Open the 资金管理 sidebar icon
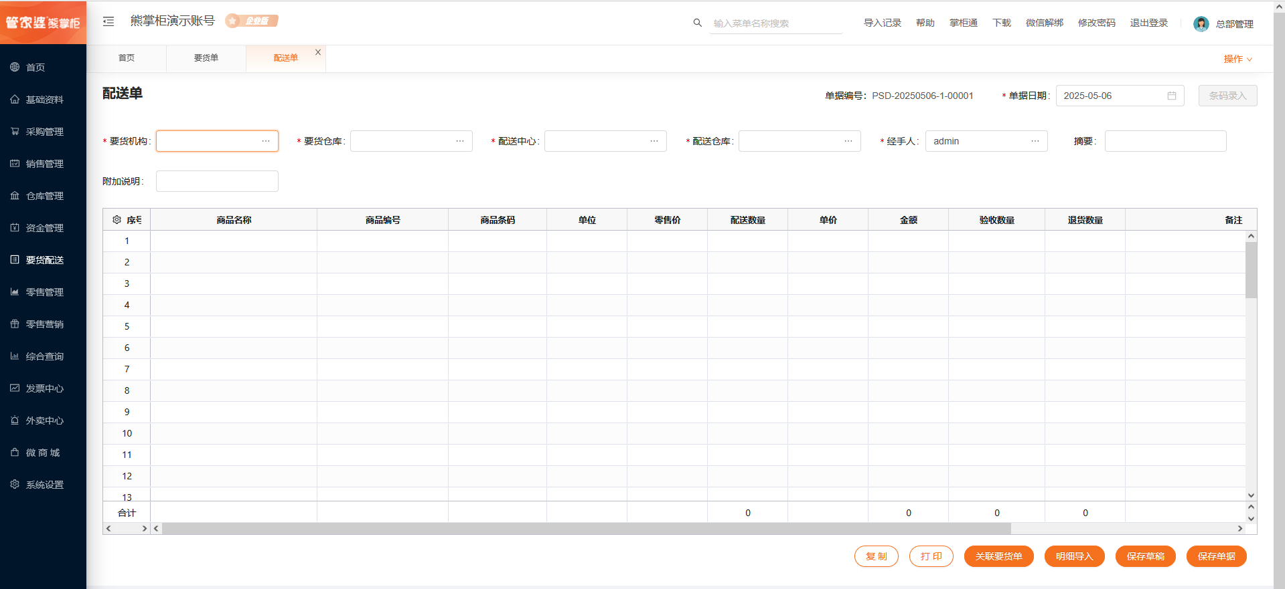 tap(15, 227)
